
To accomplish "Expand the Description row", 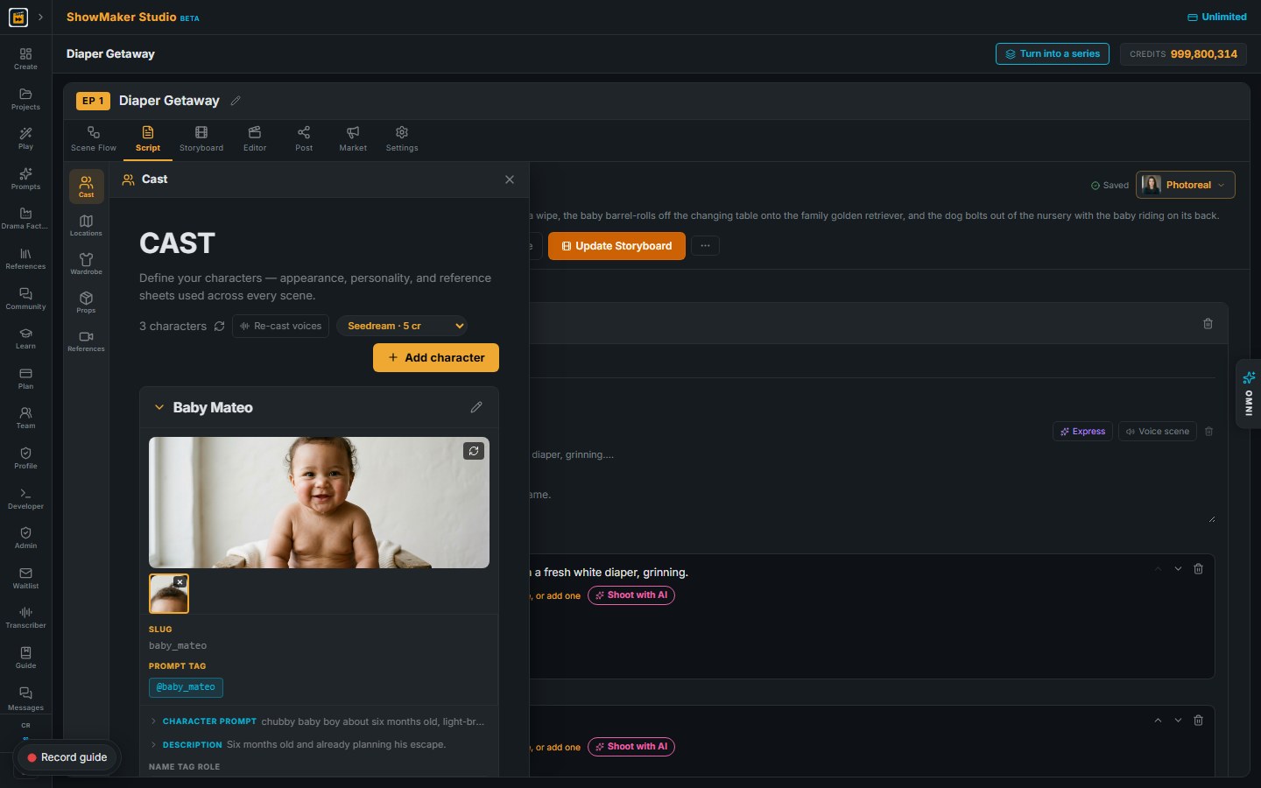I will [x=319, y=744].
